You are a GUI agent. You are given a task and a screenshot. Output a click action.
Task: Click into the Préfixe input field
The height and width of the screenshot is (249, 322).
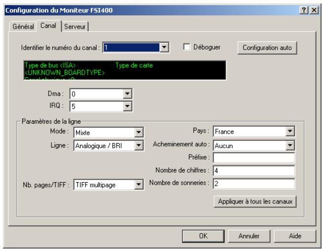point(254,158)
